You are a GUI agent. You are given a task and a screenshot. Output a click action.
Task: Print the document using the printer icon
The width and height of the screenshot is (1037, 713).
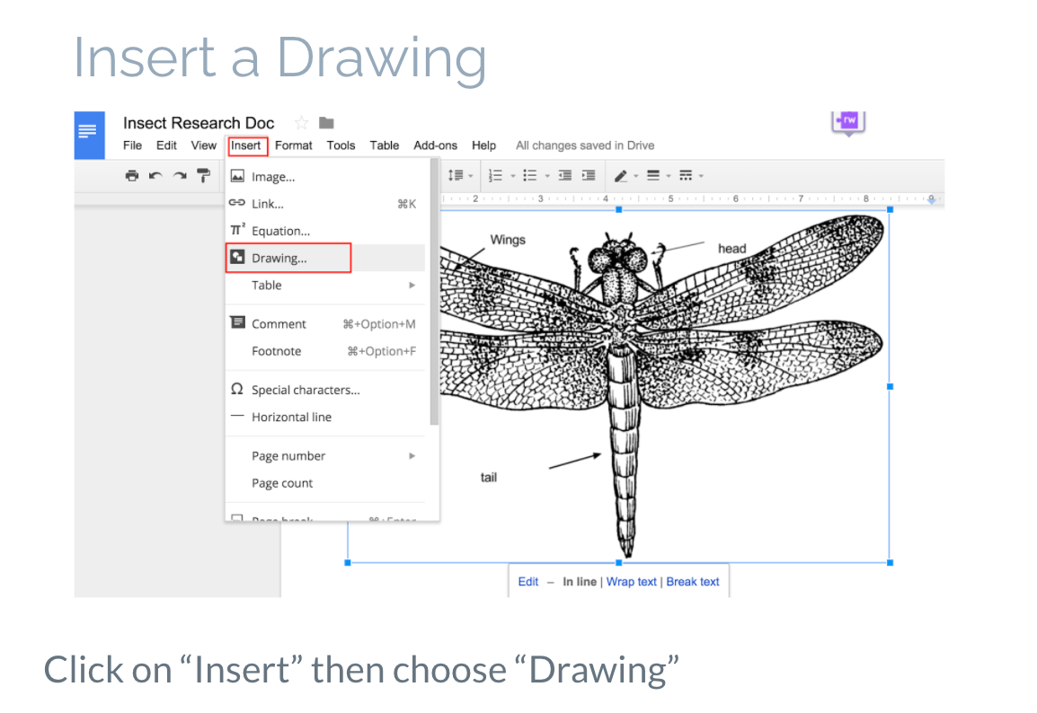point(130,175)
